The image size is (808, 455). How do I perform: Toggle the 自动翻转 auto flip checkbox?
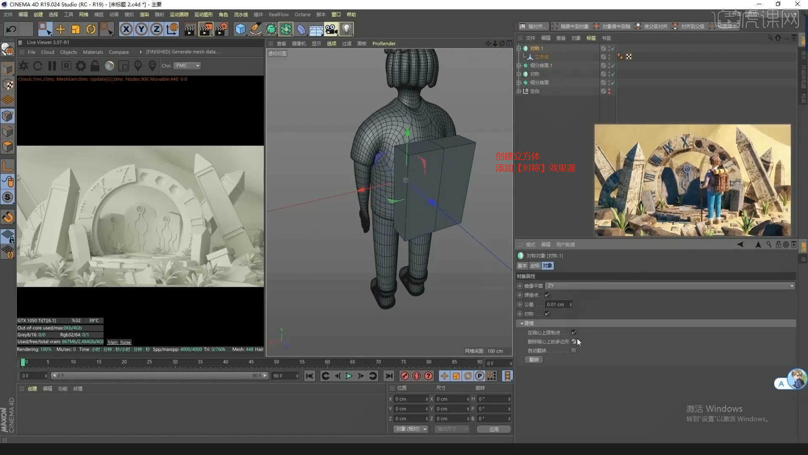(x=574, y=351)
